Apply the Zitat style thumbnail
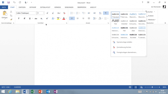Screen dimensions: 168x94 click(133, 29)
